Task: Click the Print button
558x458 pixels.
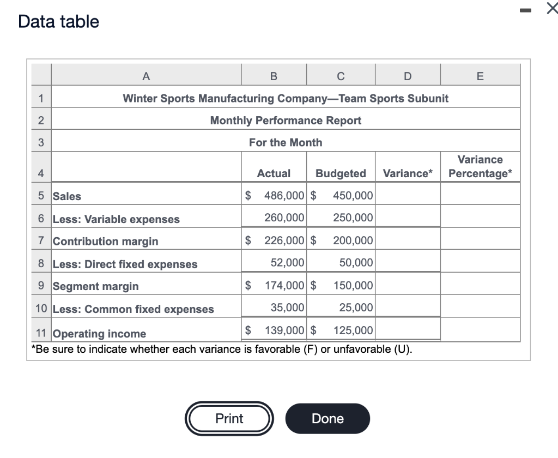Action: pos(229,418)
